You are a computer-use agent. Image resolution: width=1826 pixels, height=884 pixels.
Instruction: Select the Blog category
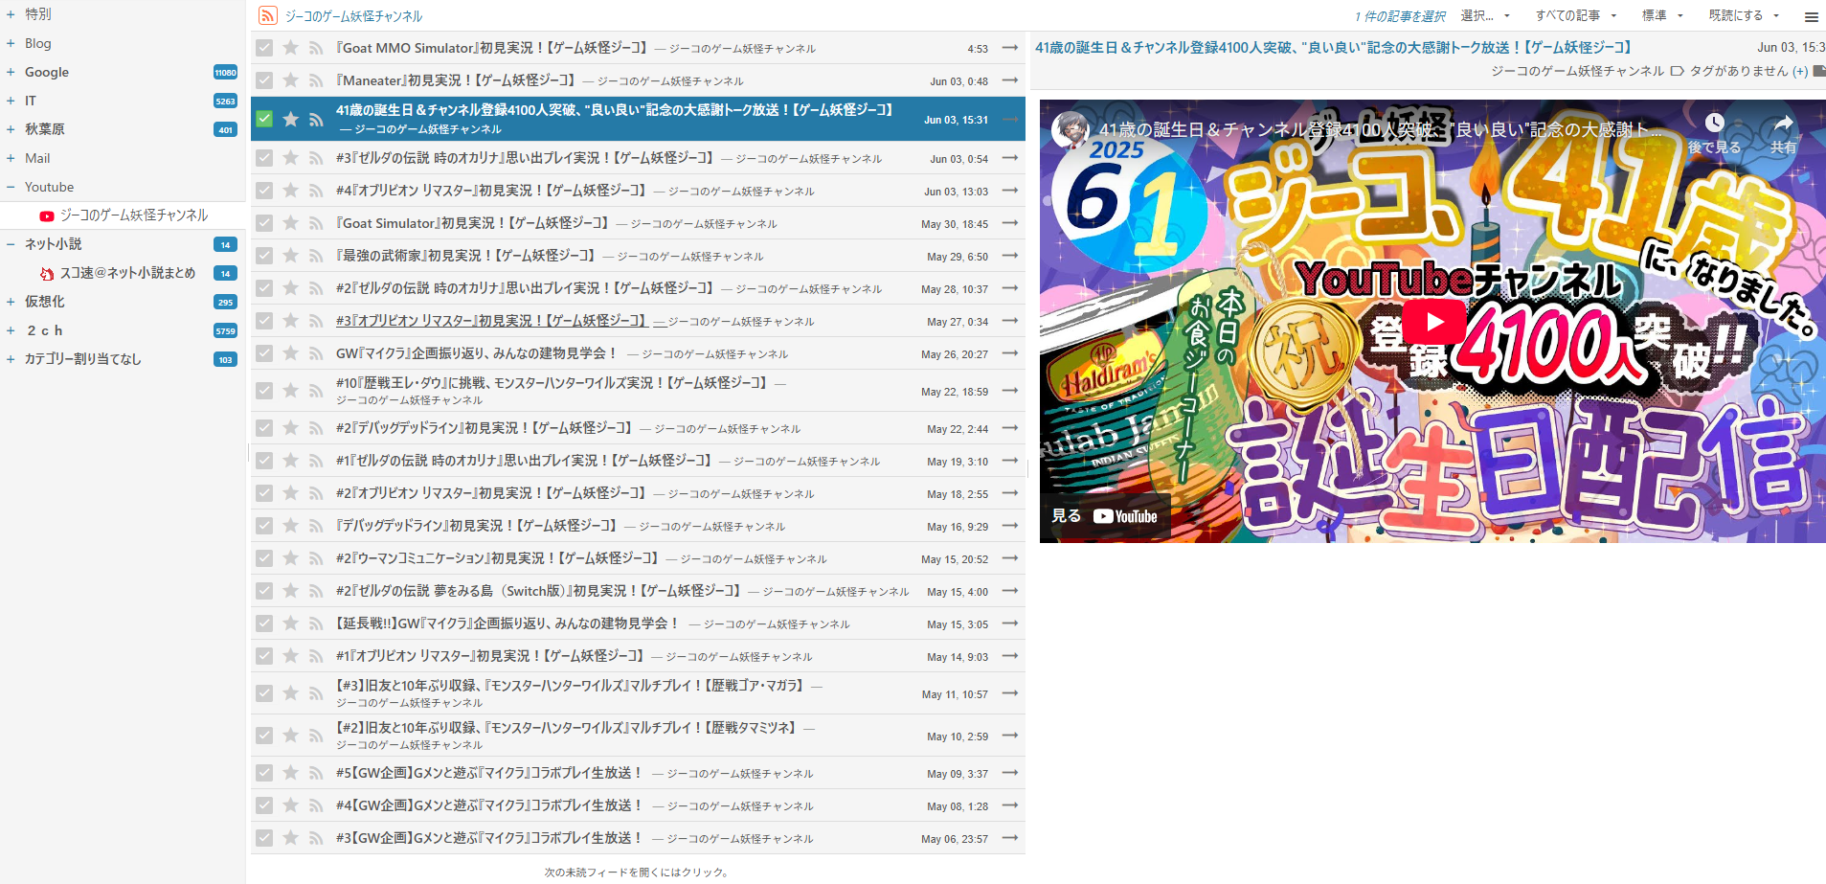(38, 43)
